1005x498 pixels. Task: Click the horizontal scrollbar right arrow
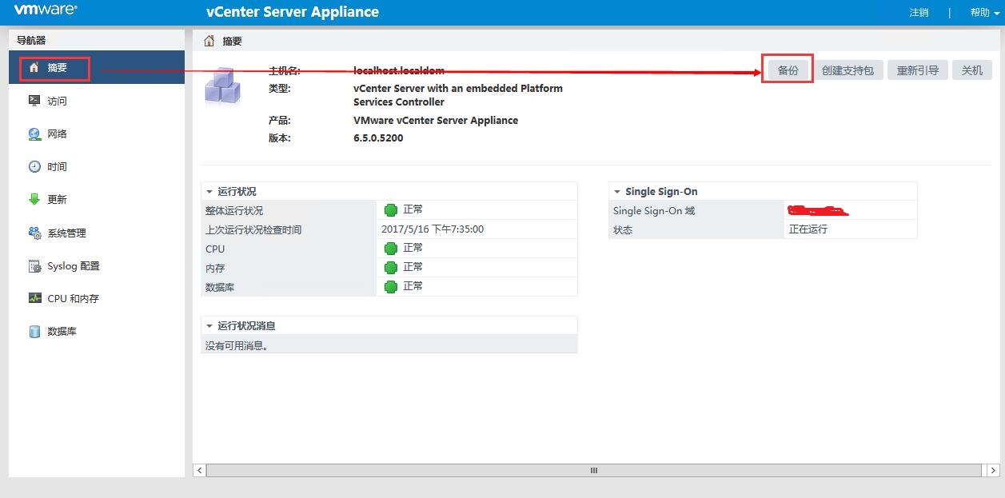click(x=991, y=471)
